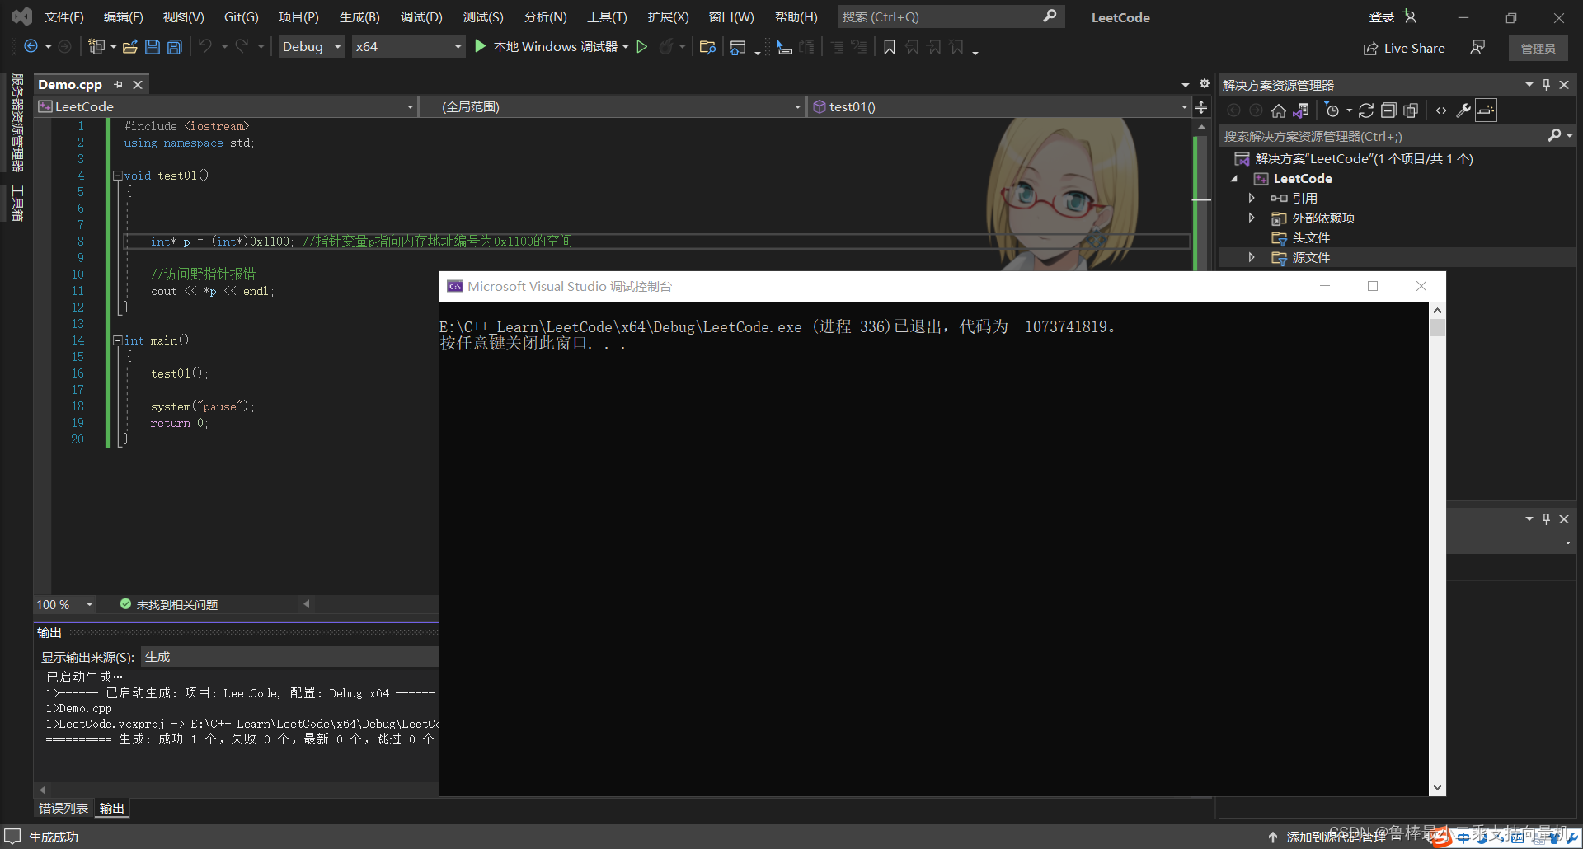
Task: Click Solution Explorer search magnifier icon
Action: 1554,135
